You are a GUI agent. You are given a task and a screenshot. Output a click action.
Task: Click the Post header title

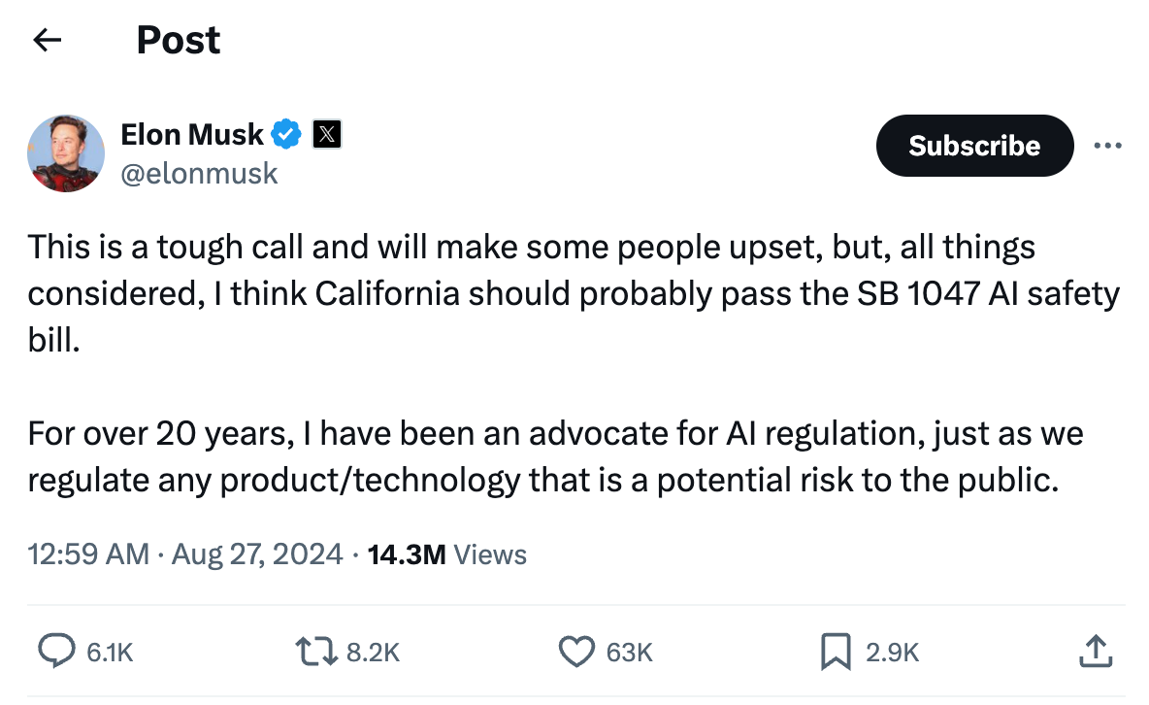(178, 40)
